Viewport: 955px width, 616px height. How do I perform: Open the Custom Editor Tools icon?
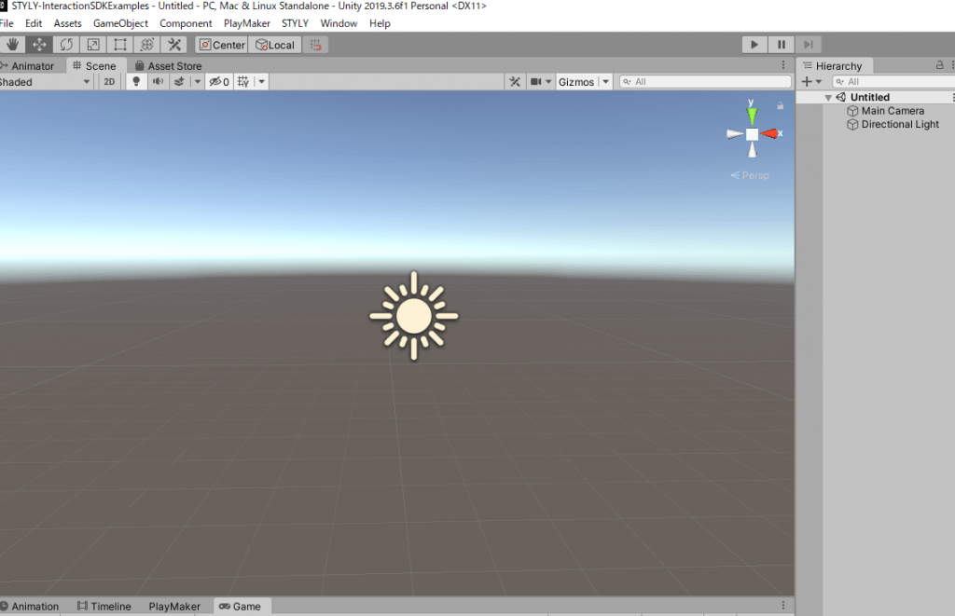(x=173, y=44)
